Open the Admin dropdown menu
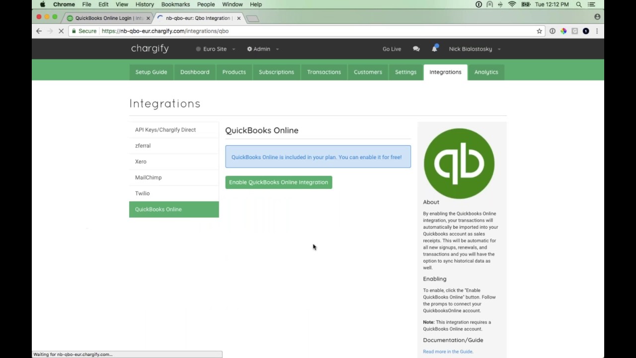Image resolution: width=636 pixels, height=358 pixels. [x=262, y=49]
